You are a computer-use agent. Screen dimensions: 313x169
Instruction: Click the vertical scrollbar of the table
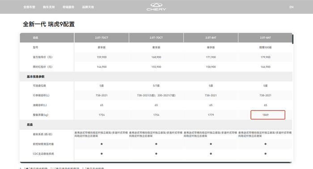click(292, 39)
